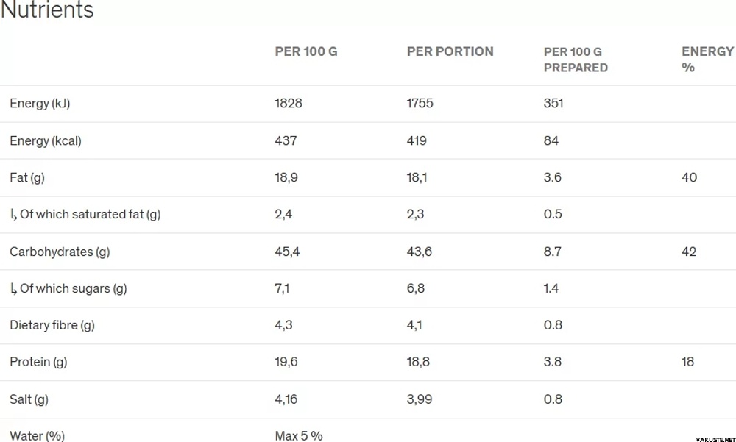
Task: Select the Protein energy percentage 18
Action: tap(688, 362)
